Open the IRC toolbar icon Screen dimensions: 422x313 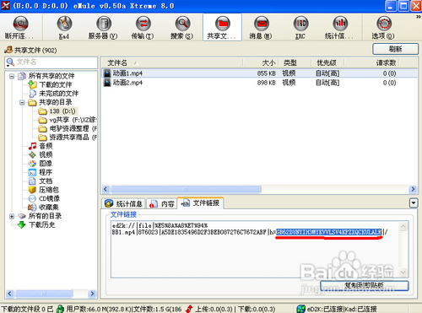pyautogui.click(x=300, y=24)
